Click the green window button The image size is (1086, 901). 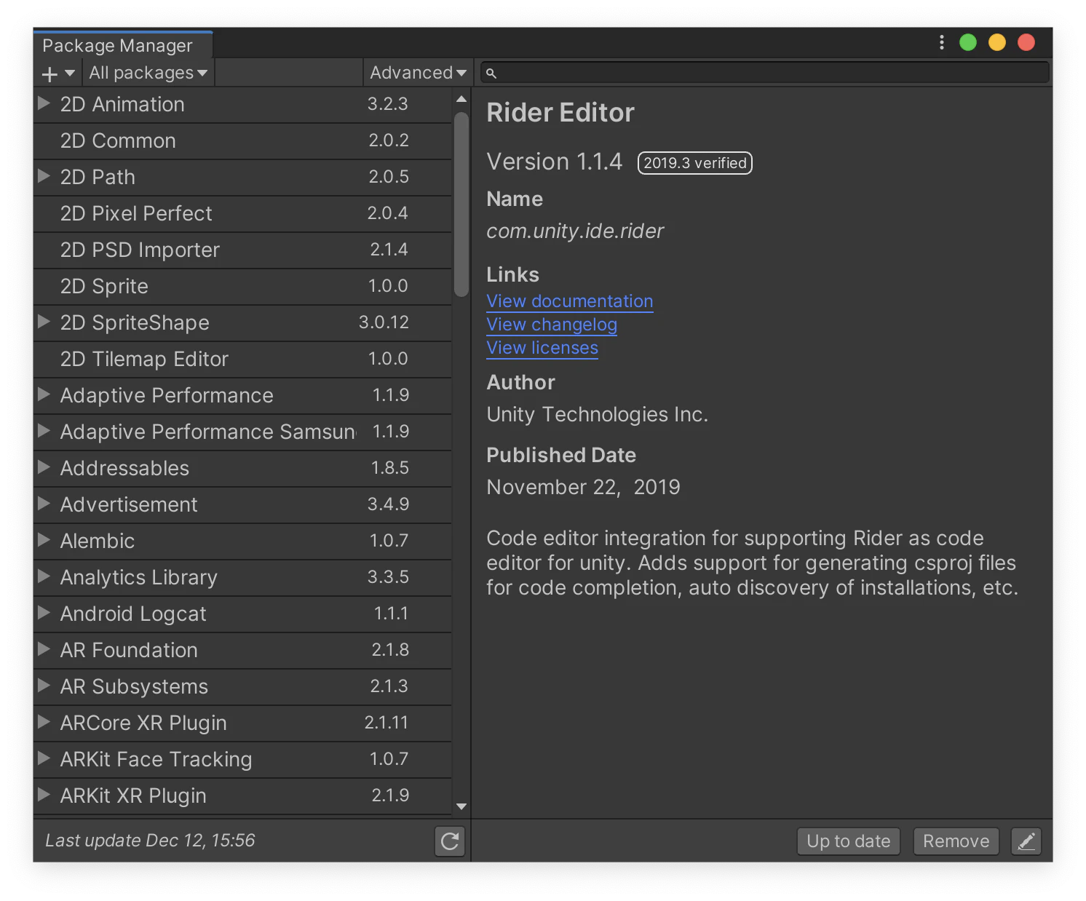[968, 42]
